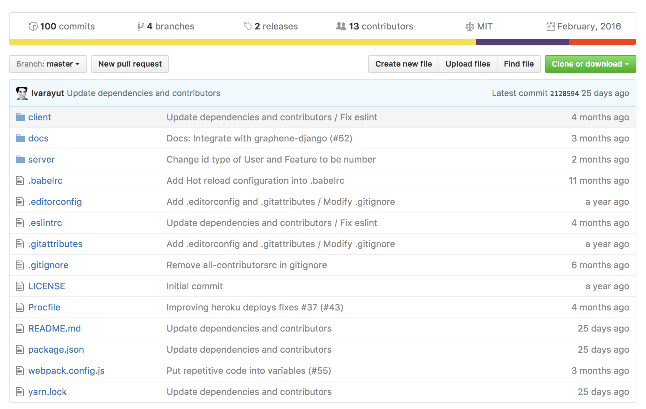Click the commits history clock icon
This screenshot has width=646, height=409.
point(33,26)
